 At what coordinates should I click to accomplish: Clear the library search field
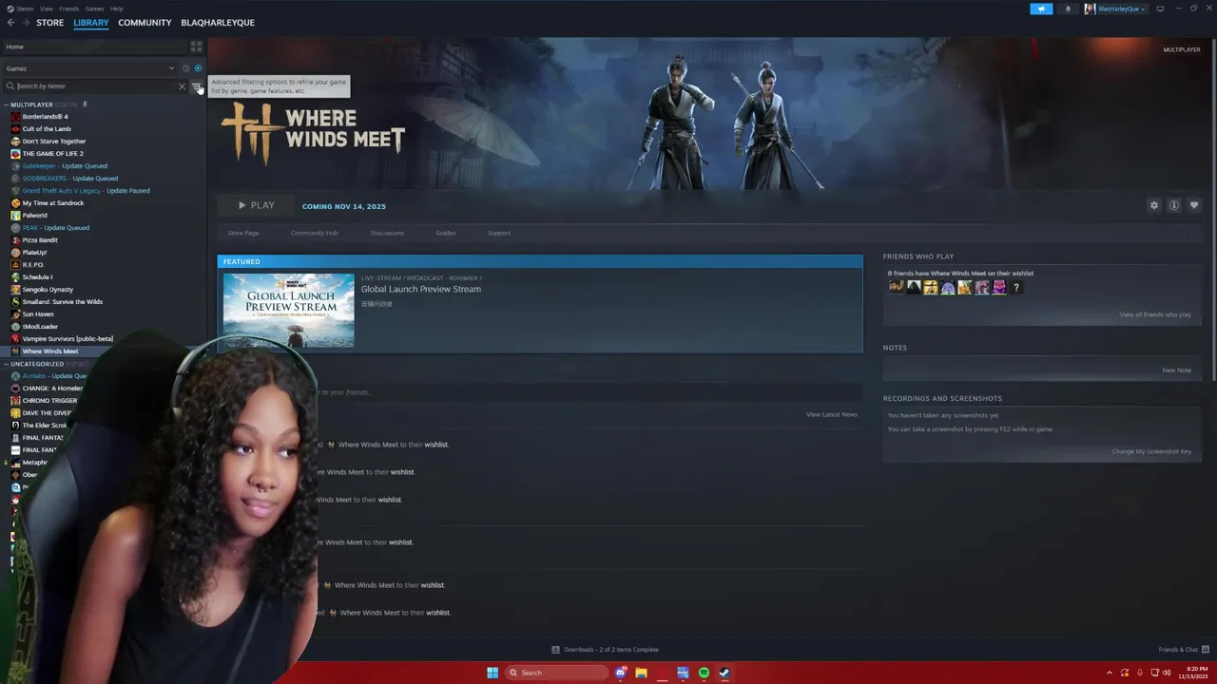point(182,86)
